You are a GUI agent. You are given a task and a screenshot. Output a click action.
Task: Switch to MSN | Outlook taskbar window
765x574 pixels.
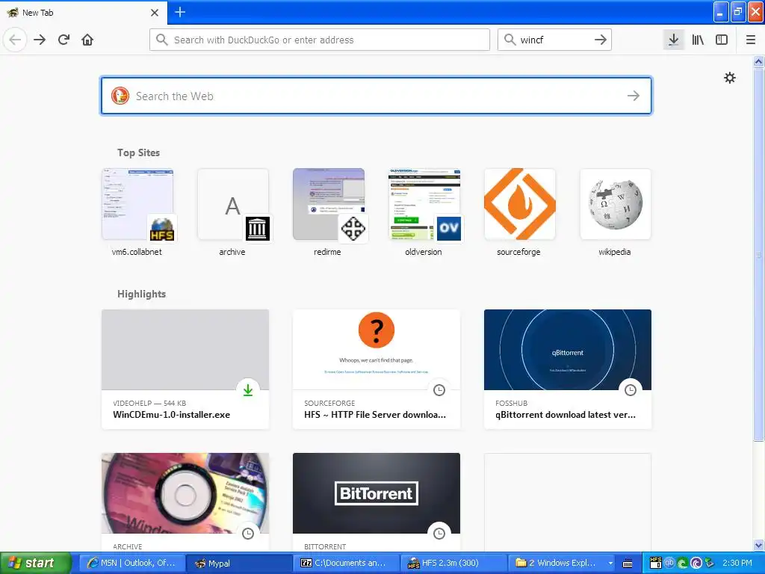(x=131, y=563)
